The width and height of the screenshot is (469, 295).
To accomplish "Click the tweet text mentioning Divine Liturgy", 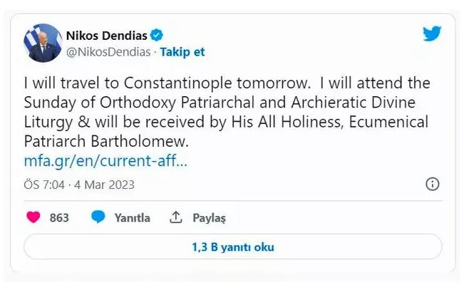I will [214, 103].
